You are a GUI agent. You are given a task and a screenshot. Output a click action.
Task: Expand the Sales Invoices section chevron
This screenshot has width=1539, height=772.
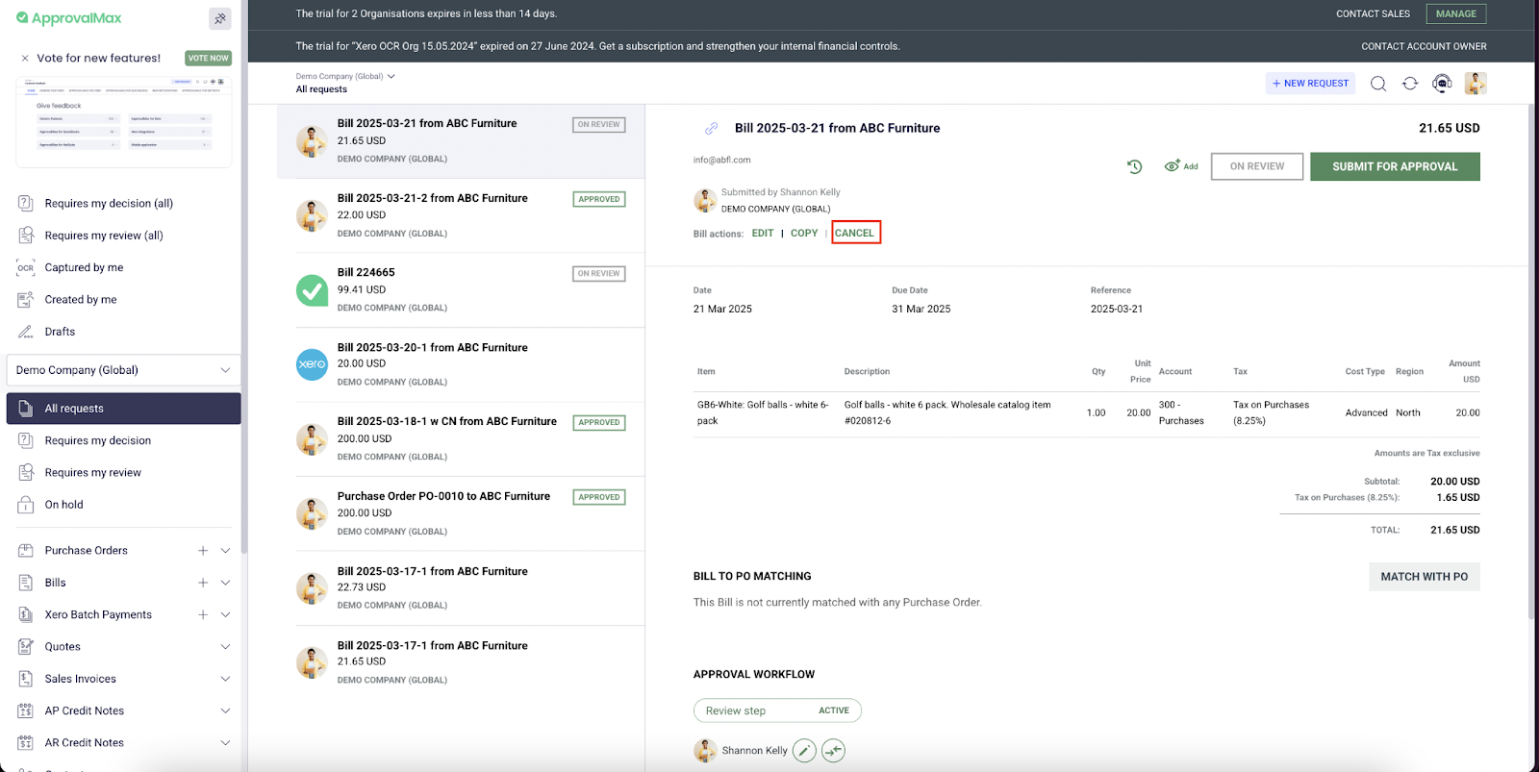pyautogui.click(x=225, y=679)
